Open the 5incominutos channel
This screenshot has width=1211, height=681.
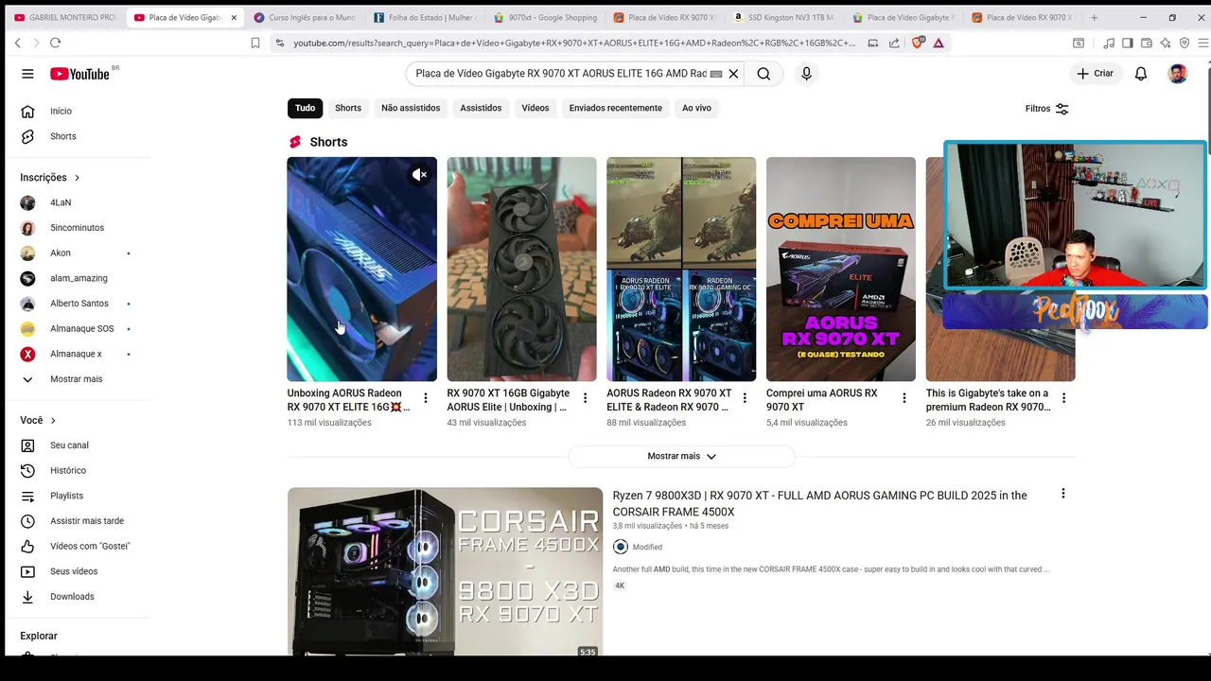pyautogui.click(x=75, y=228)
